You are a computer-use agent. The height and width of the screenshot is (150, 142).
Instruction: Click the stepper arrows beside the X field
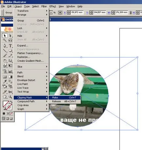[x=69, y=12]
